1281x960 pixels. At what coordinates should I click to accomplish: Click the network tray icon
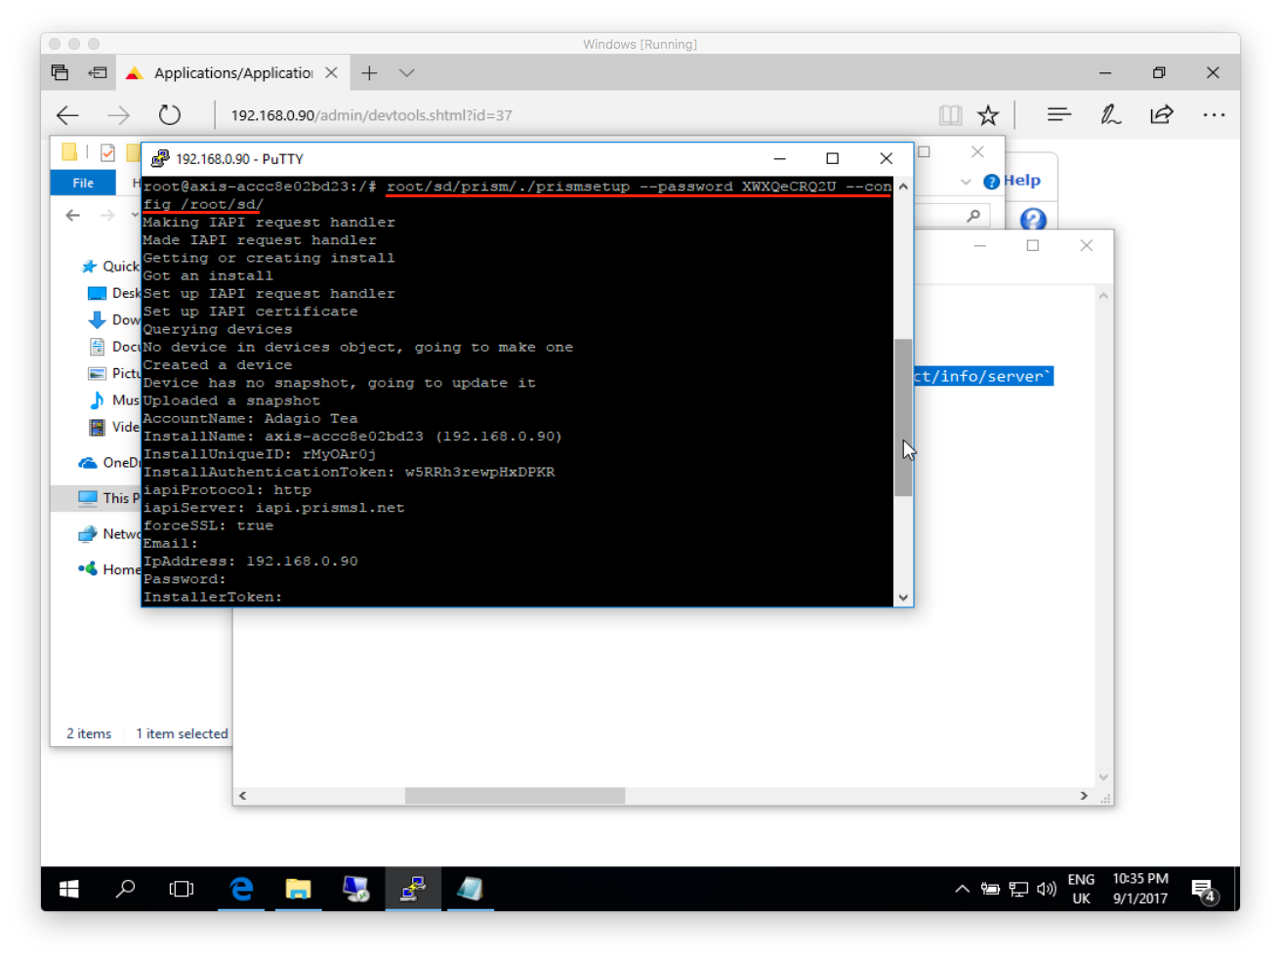1018,889
